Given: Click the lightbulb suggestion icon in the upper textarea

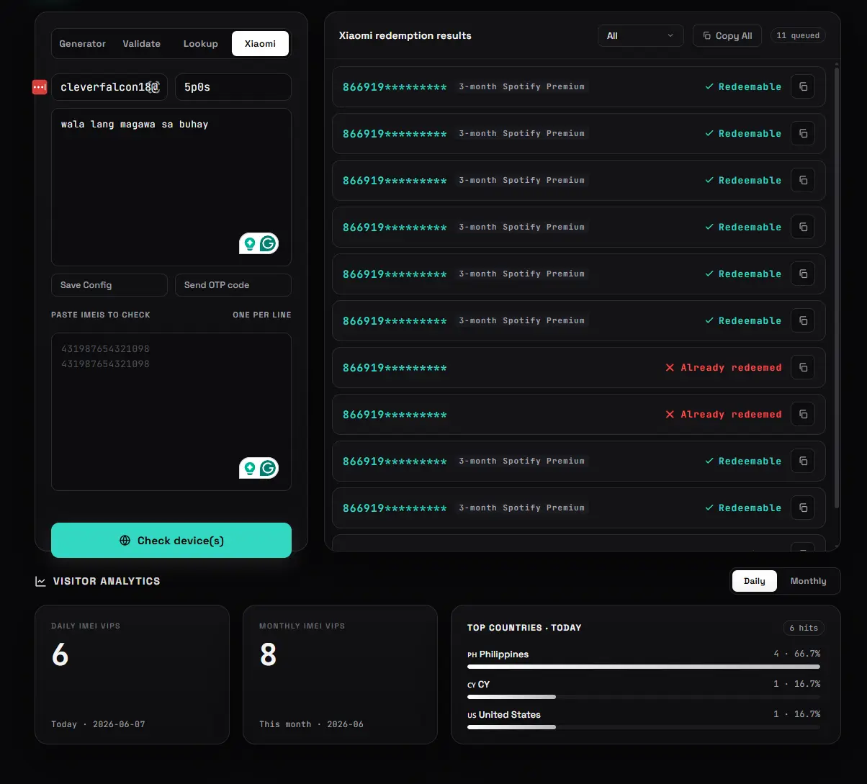Looking at the screenshot, I should click(x=250, y=243).
